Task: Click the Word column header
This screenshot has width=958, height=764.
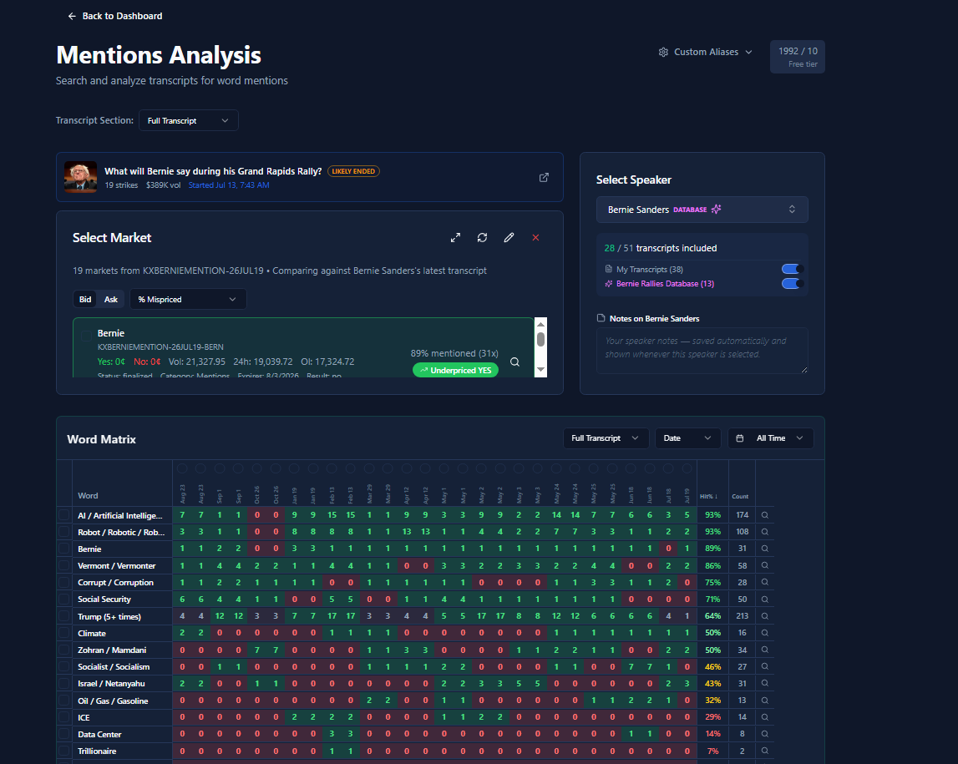Action: pyautogui.click(x=88, y=496)
